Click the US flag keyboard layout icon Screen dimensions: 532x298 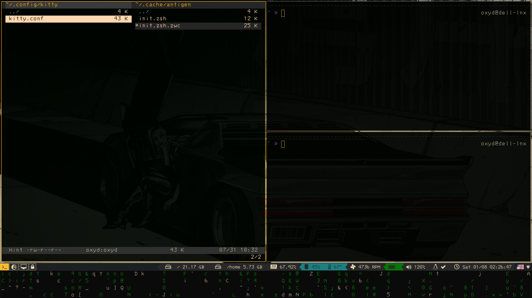(520, 267)
